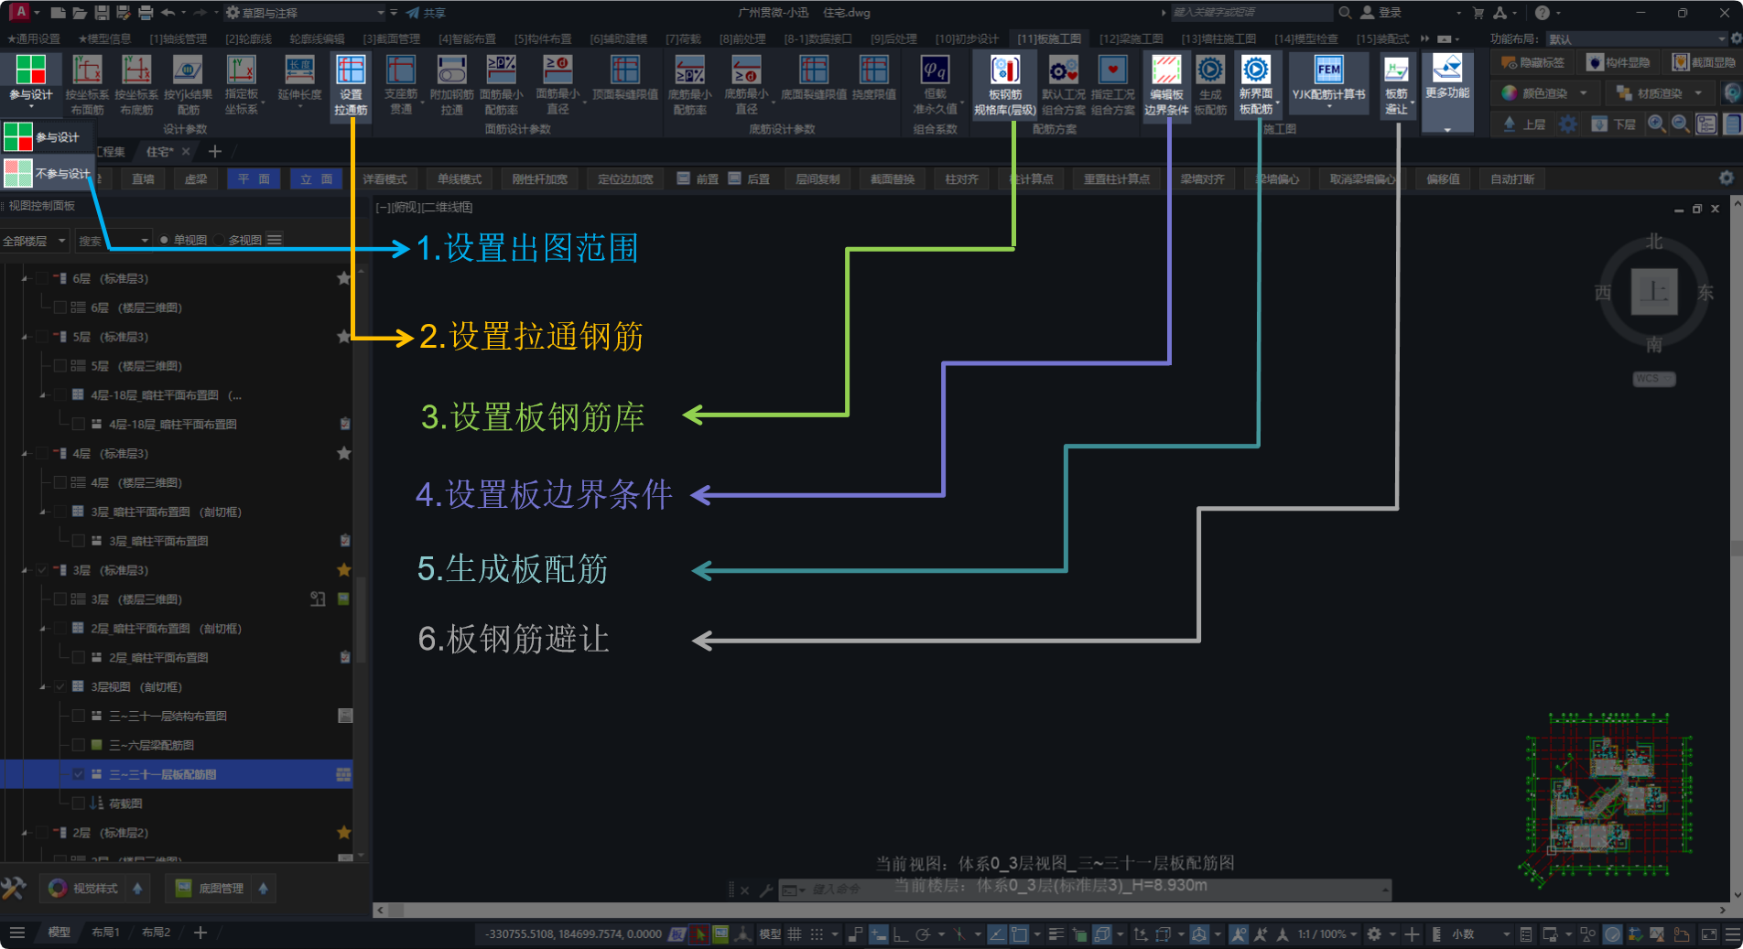Collapse the 3层 (标准层3) tree node

tap(25, 570)
